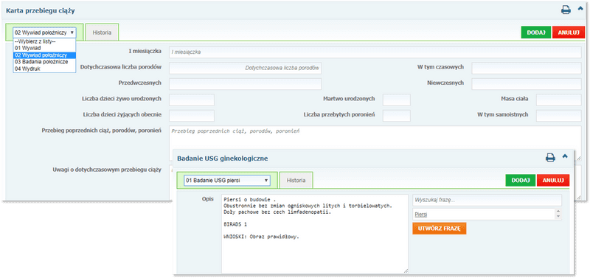Focus the Masa ciała field
This screenshot has width=590, height=278.
[559, 100]
